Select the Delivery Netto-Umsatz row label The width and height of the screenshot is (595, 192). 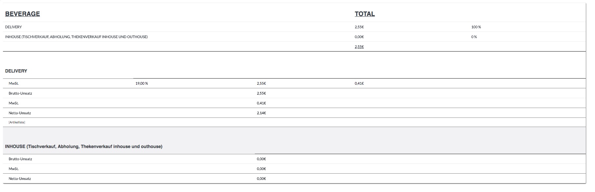[20, 113]
